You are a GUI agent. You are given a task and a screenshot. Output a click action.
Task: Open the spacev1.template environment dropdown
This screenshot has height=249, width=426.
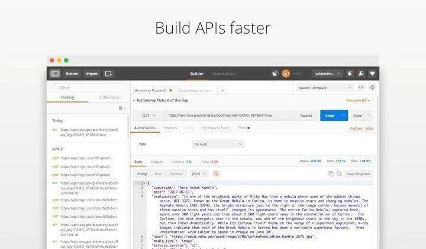click(325, 87)
